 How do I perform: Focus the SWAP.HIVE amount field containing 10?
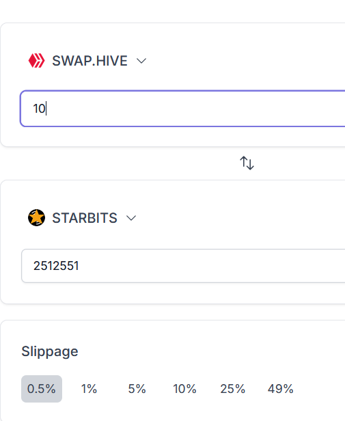click(x=182, y=109)
